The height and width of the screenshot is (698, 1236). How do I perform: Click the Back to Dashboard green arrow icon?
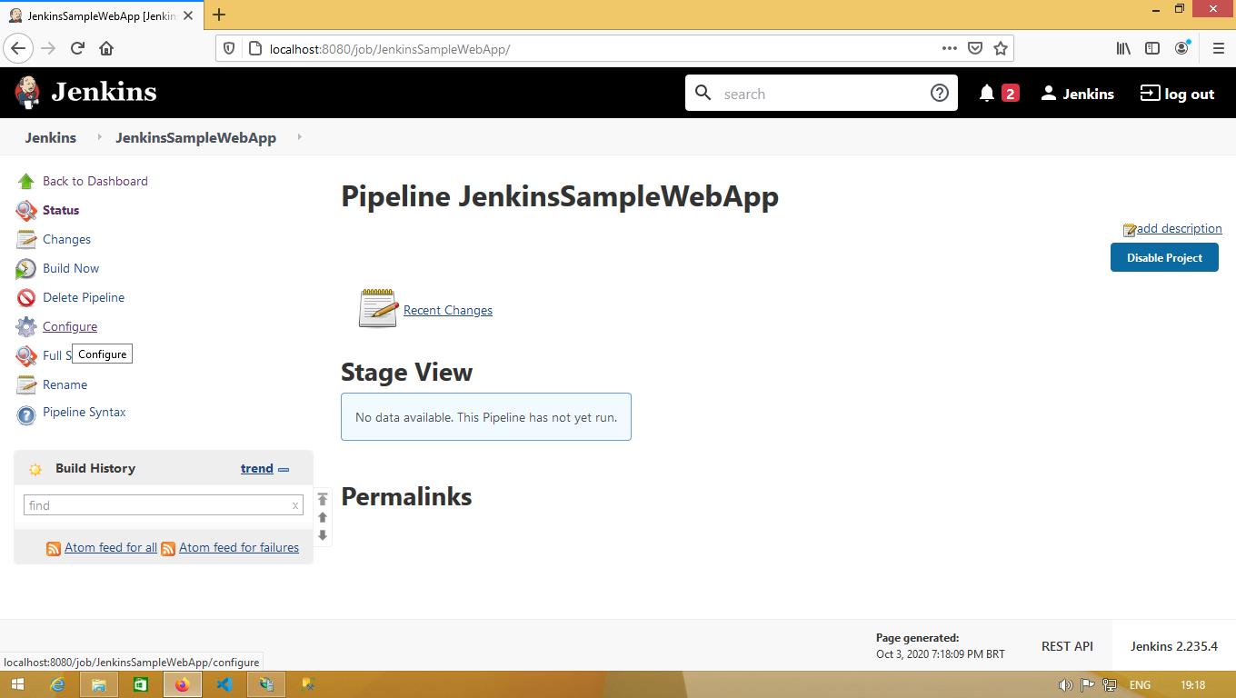(26, 182)
